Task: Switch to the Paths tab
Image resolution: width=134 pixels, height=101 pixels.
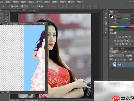Action: (x=122, y=48)
